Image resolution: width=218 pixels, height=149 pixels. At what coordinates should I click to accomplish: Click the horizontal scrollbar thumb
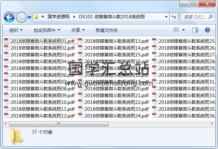59,124
